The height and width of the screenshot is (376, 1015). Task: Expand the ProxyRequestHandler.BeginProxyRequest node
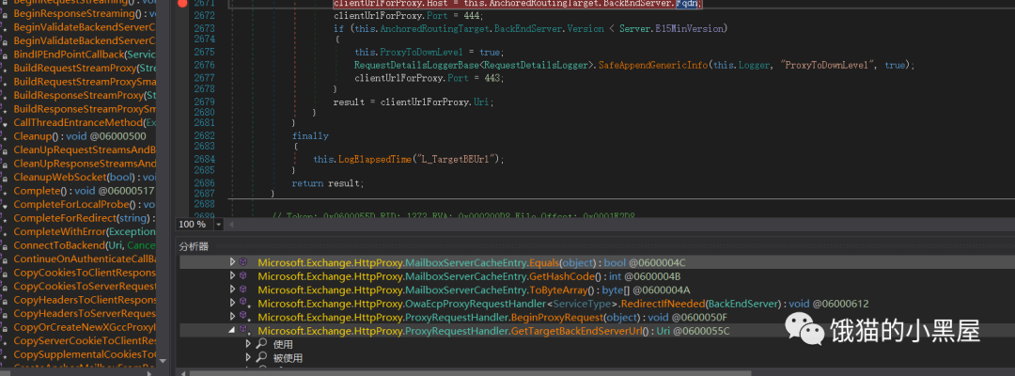pyautogui.click(x=233, y=317)
